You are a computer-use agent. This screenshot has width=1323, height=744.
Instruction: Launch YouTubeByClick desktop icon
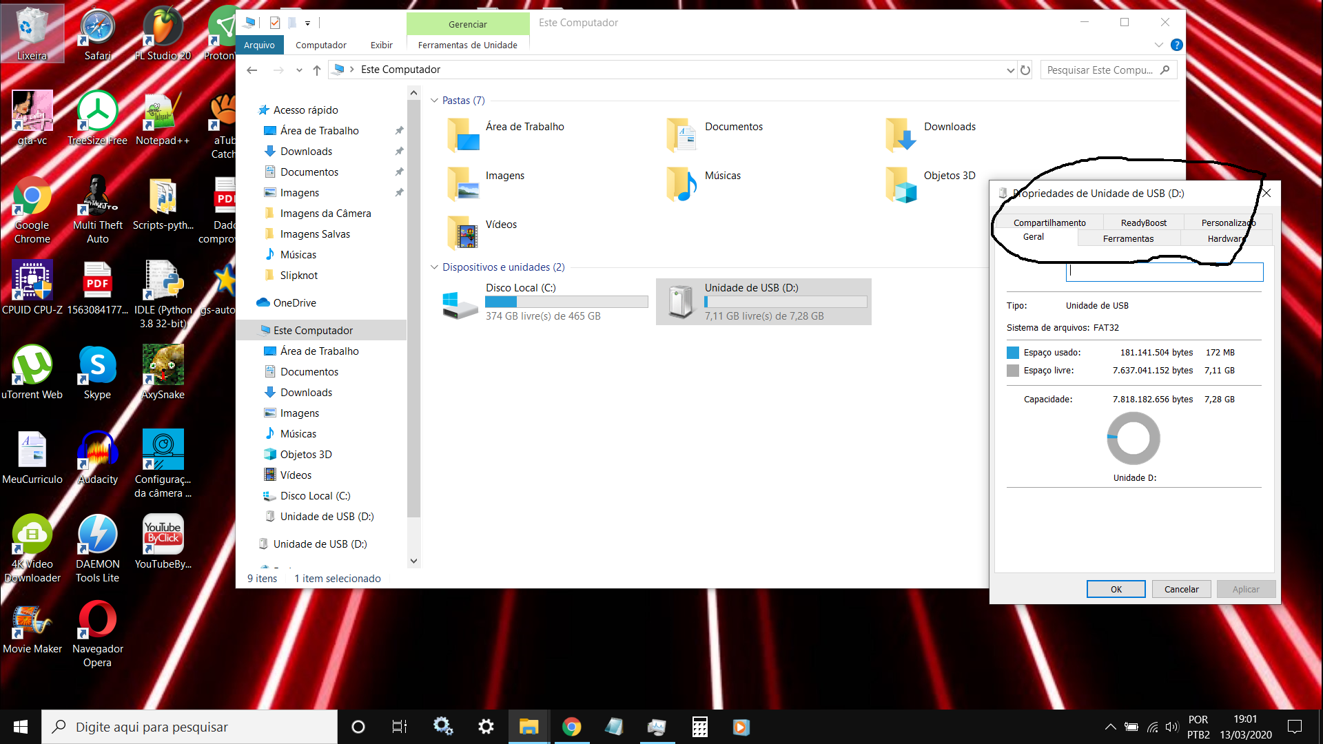click(163, 541)
